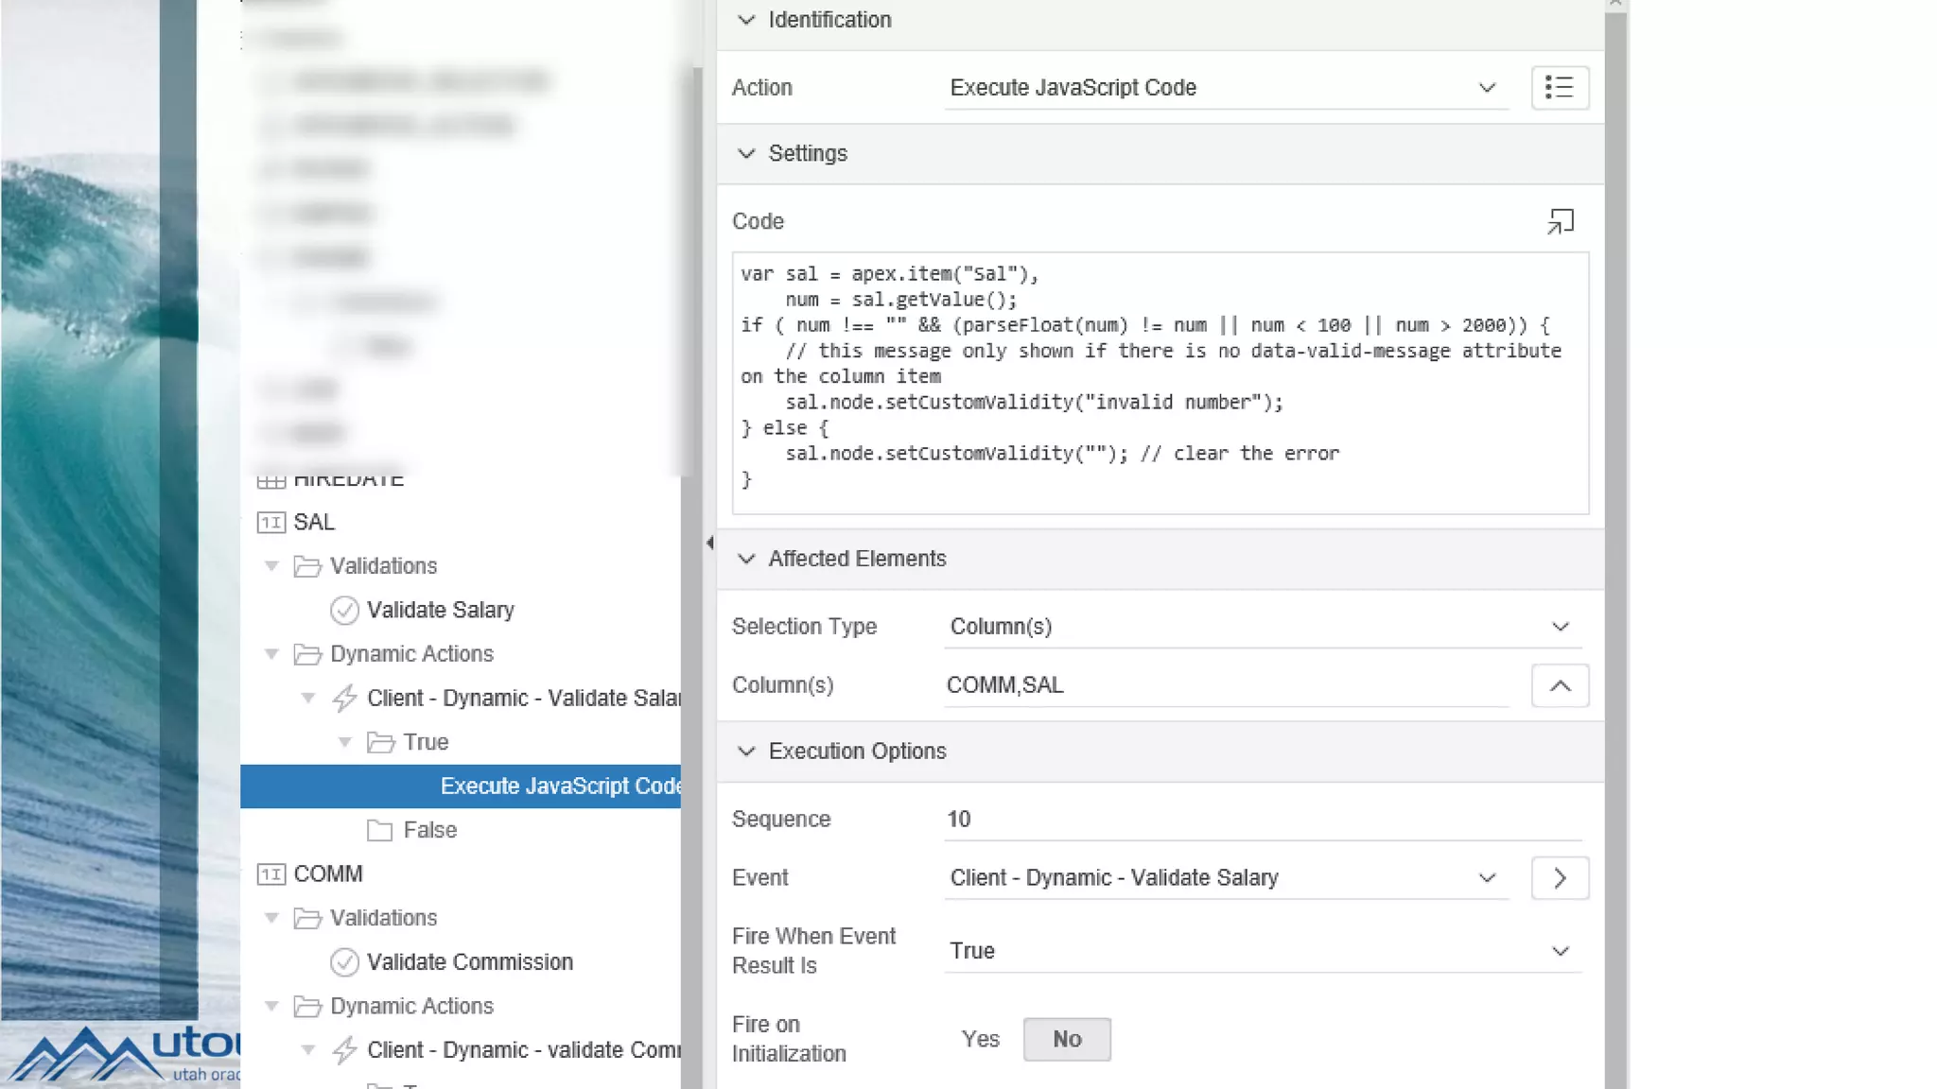Click the True folder icon under SAL
Screen dimensions: 1937x1089
click(x=380, y=742)
